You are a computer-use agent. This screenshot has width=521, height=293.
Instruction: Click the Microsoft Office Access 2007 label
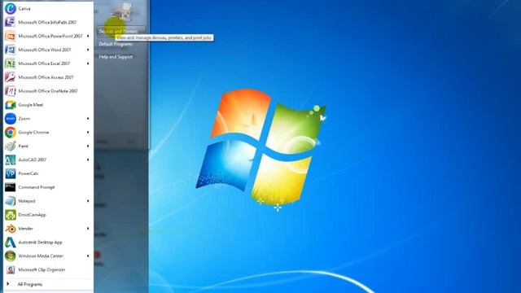coord(46,77)
